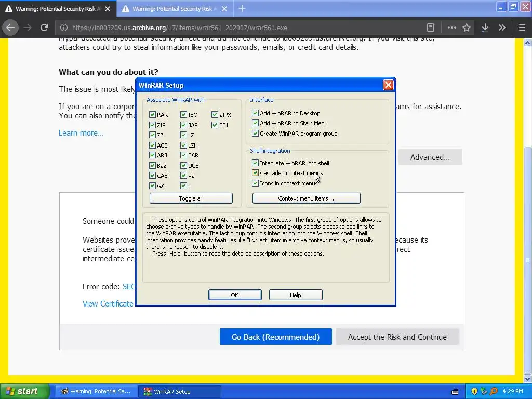Toggle the CAB checkbox
Viewport: 532px width, 399px height.
152,176
